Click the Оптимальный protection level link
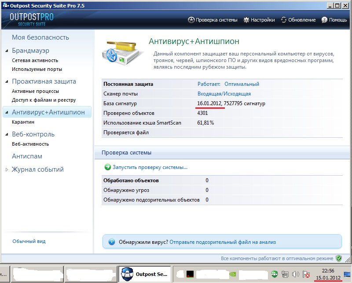Viewport: 352px width, 283px height. 242,84
